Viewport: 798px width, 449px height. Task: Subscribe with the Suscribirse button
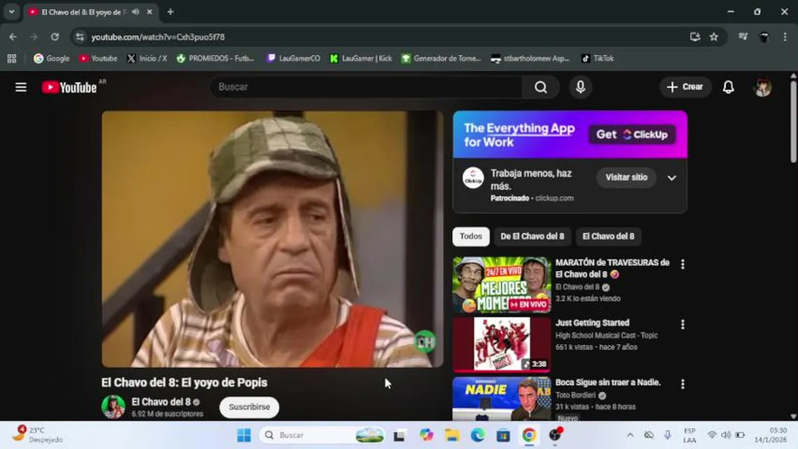[x=249, y=407]
